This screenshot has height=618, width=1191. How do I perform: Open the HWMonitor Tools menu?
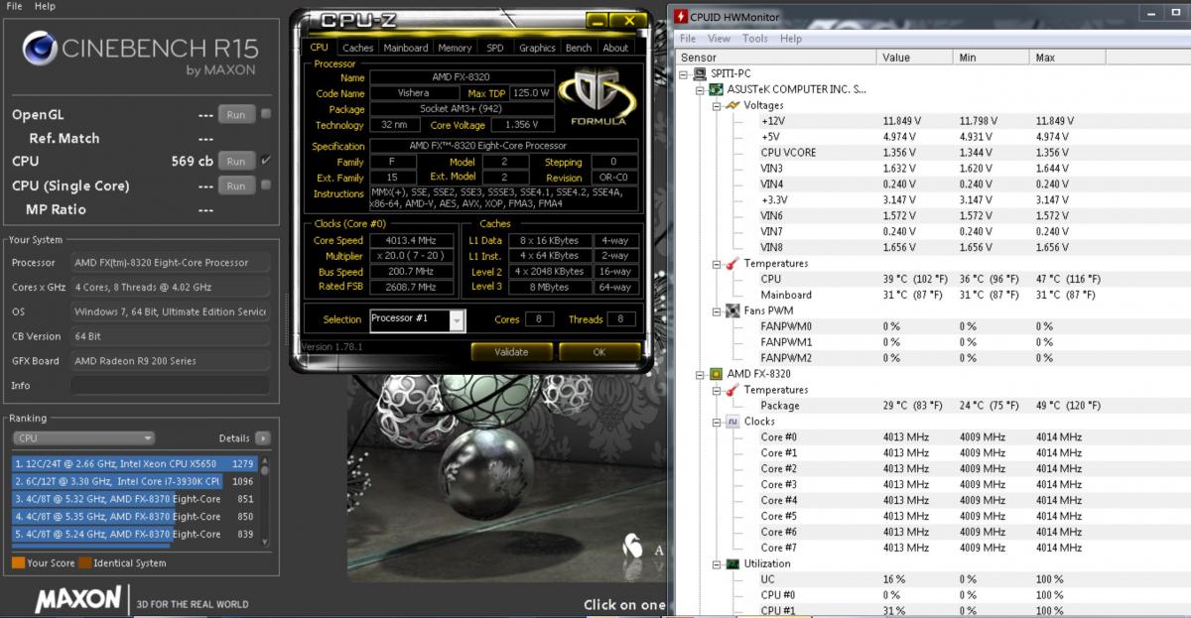coord(755,39)
